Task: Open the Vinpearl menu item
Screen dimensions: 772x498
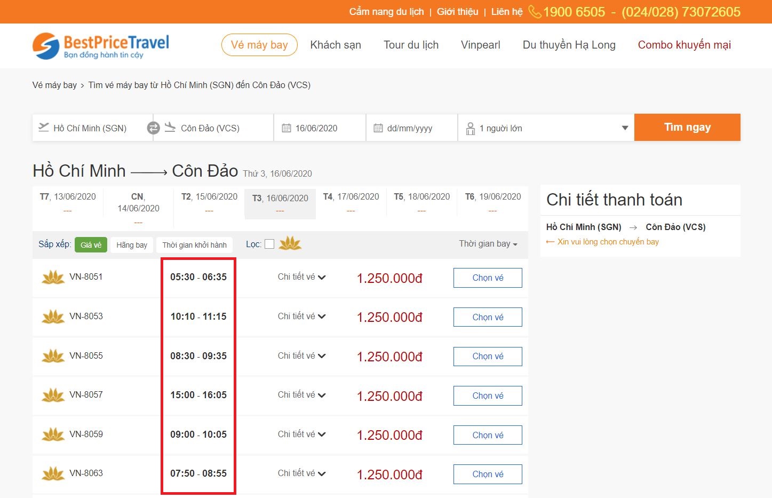Action: (x=481, y=45)
